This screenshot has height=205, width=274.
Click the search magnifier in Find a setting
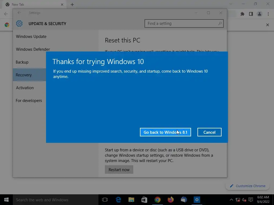click(220, 23)
